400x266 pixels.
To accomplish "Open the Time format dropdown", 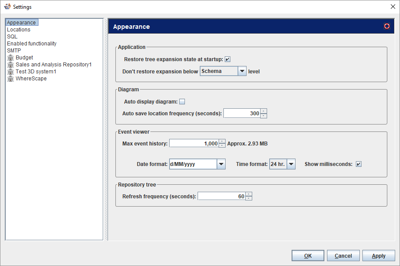I will point(291,164).
